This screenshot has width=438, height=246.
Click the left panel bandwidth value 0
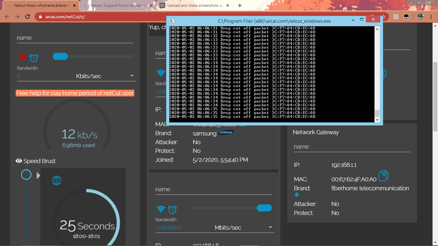coord(19,76)
